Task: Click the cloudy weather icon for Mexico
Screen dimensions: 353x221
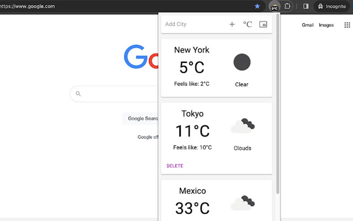Action: tap(243, 203)
